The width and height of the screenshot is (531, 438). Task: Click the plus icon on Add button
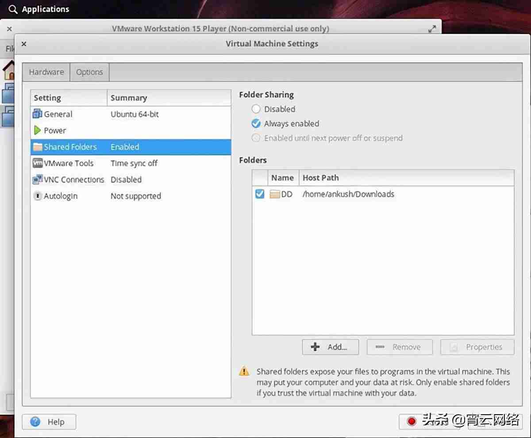coord(315,347)
